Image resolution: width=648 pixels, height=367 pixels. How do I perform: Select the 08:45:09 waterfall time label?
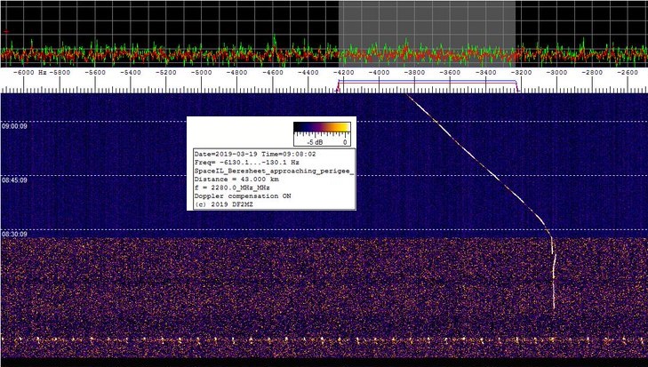coord(14,180)
